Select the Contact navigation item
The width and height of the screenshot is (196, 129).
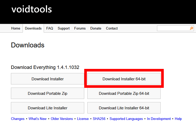[x=112, y=28]
